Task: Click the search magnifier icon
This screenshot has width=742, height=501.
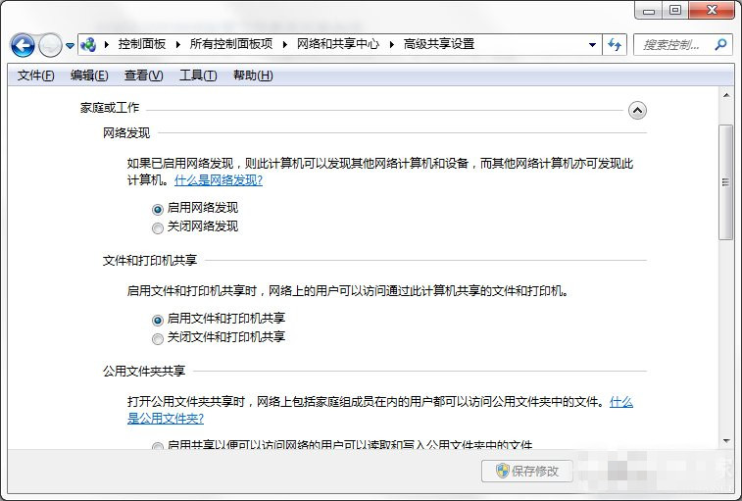Action: [720, 45]
